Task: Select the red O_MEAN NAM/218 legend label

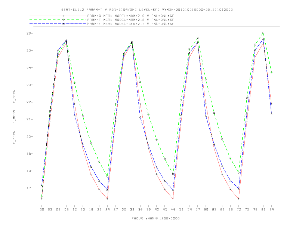Action: pyautogui.click(x=130, y=16)
